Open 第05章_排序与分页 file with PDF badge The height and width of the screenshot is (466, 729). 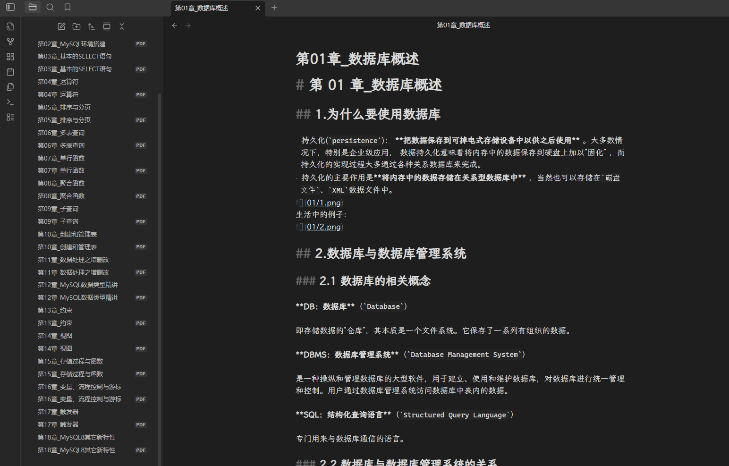[x=92, y=120]
